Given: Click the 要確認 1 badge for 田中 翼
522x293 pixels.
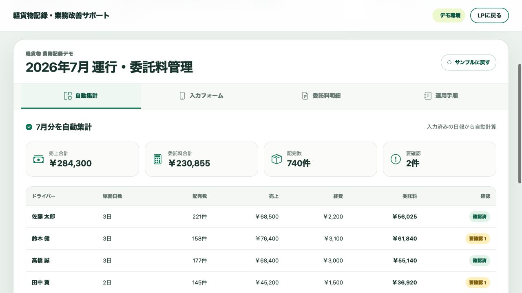Looking at the screenshot, I should coord(478,282).
